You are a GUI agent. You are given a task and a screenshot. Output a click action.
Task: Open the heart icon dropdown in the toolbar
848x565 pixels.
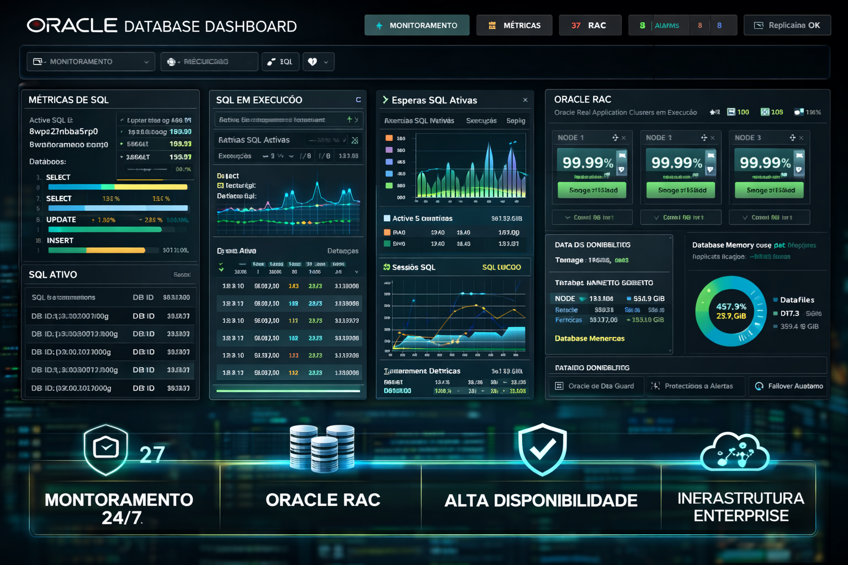coord(318,62)
